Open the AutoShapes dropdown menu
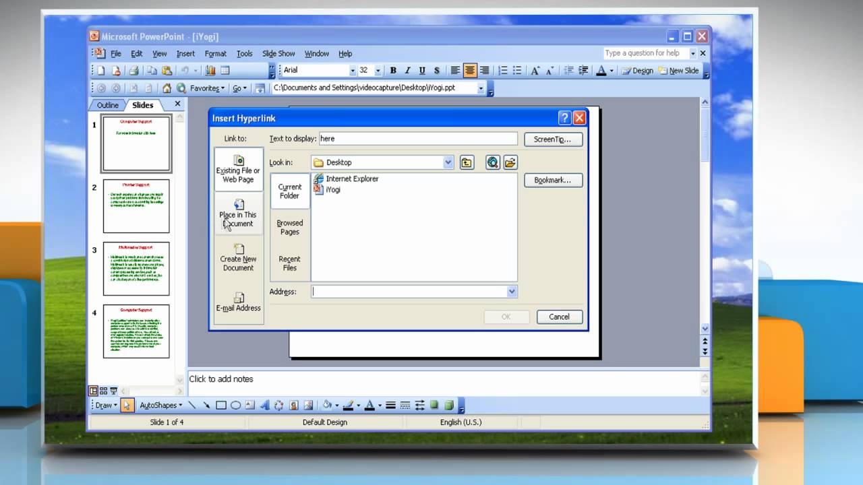 point(160,406)
